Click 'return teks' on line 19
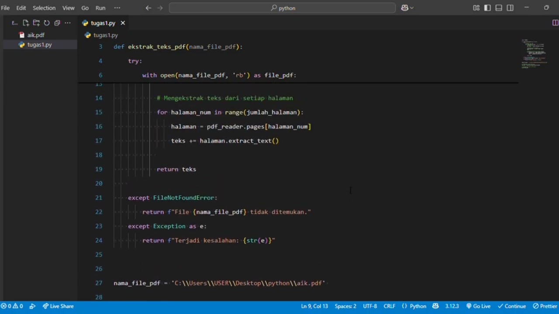This screenshot has width=559, height=314. point(176,169)
